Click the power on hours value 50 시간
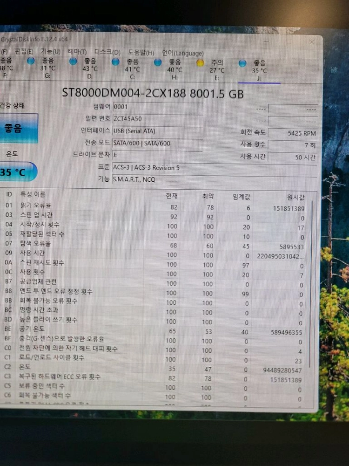 (x=292, y=157)
